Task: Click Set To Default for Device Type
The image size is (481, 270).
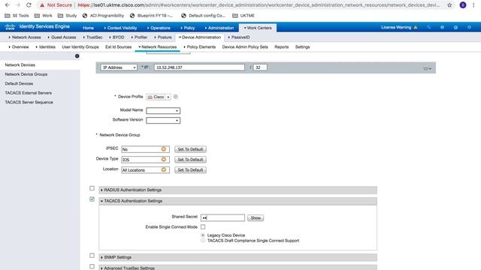Action: (x=190, y=160)
